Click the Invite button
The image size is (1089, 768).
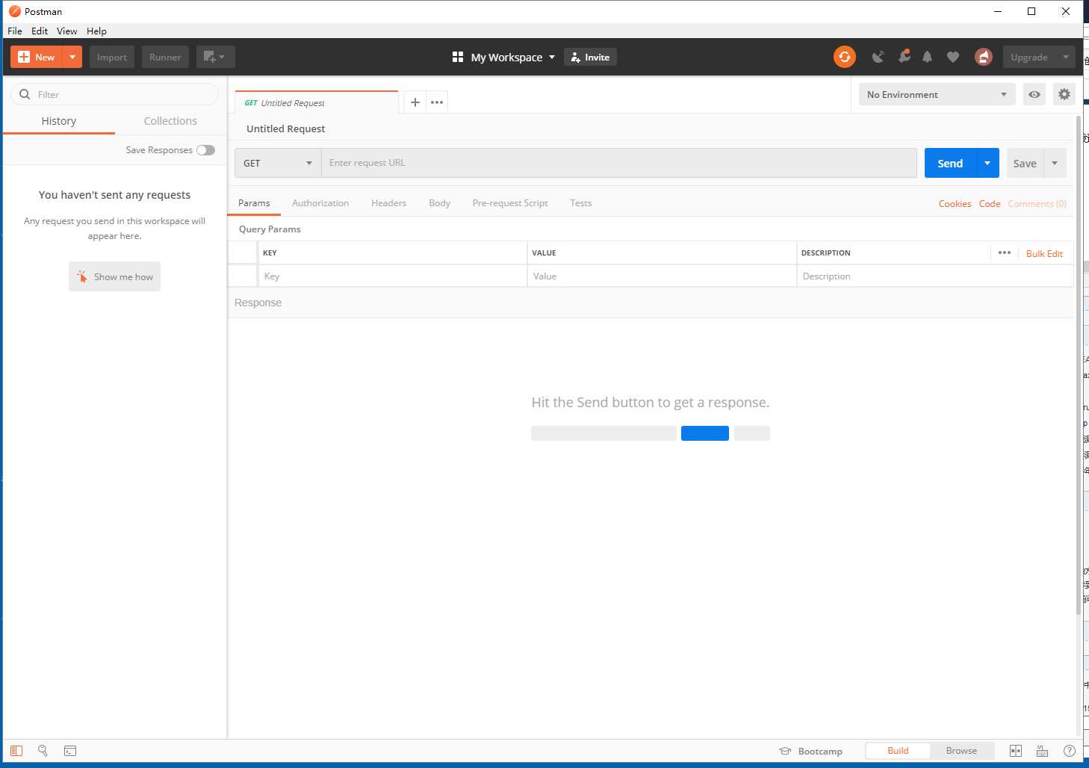pos(590,57)
